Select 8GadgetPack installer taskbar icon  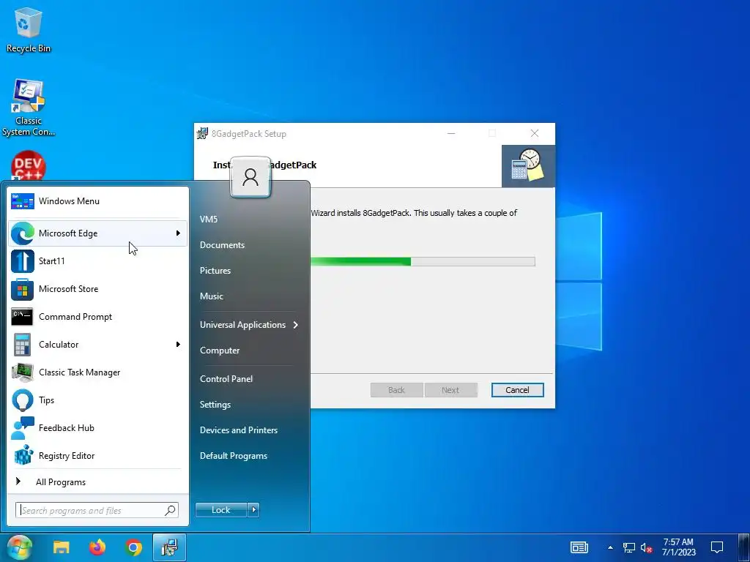(169, 547)
